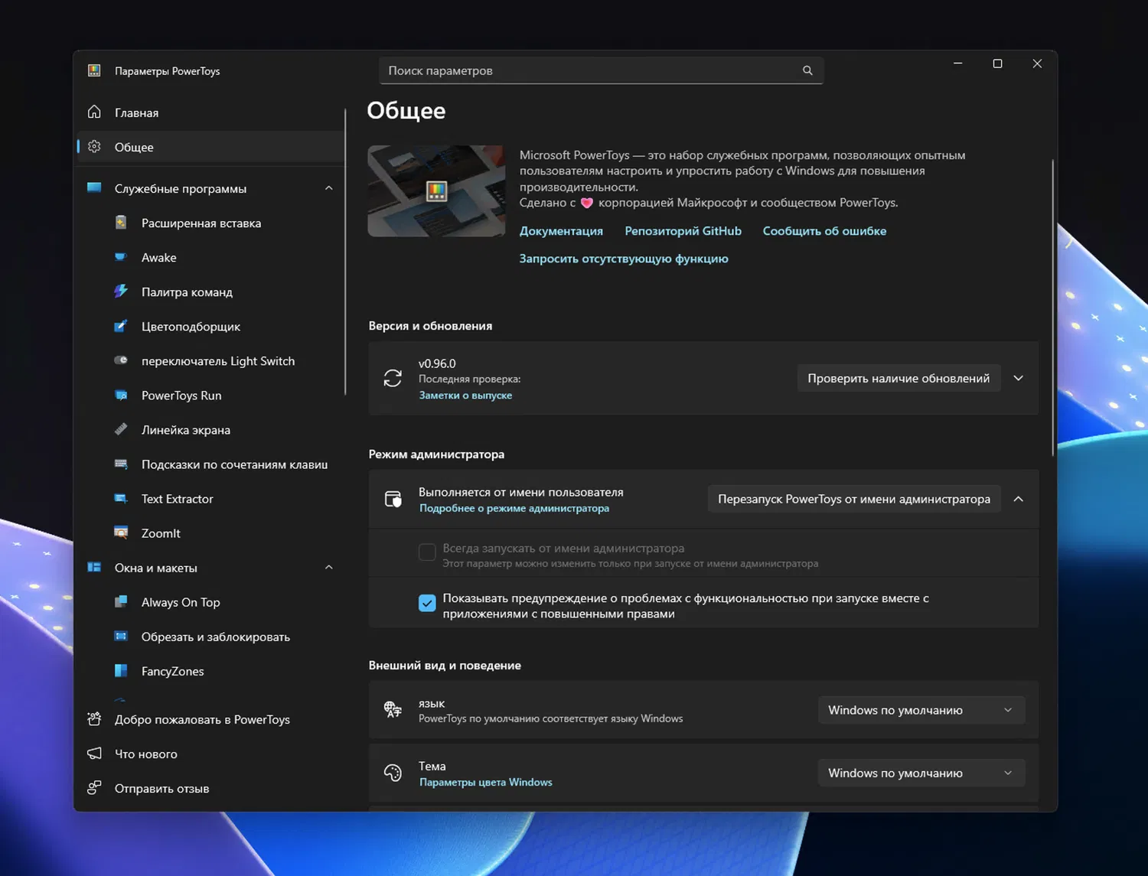This screenshot has height=876, width=1148.
Task: Click the Добро пожаловать в PowerToys icon
Action: (94, 718)
